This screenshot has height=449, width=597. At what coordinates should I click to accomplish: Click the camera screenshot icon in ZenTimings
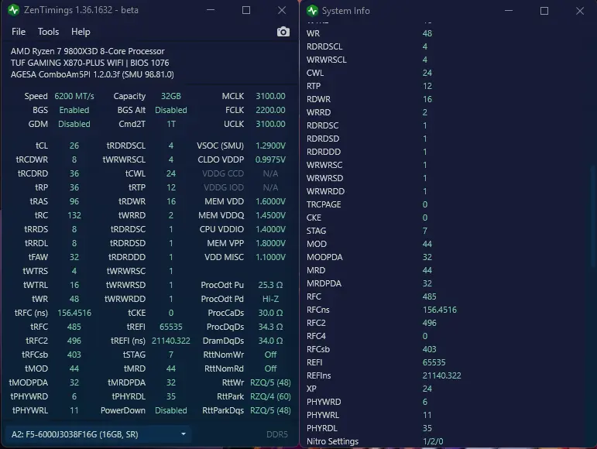click(x=283, y=32)
